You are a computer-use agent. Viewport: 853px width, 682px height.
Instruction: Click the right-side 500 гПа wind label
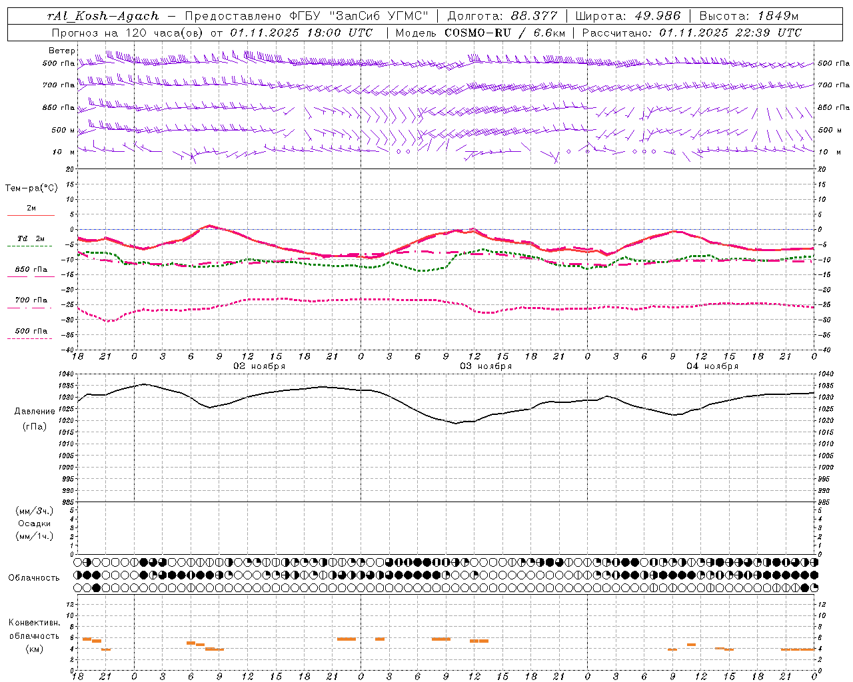[834, 63]
